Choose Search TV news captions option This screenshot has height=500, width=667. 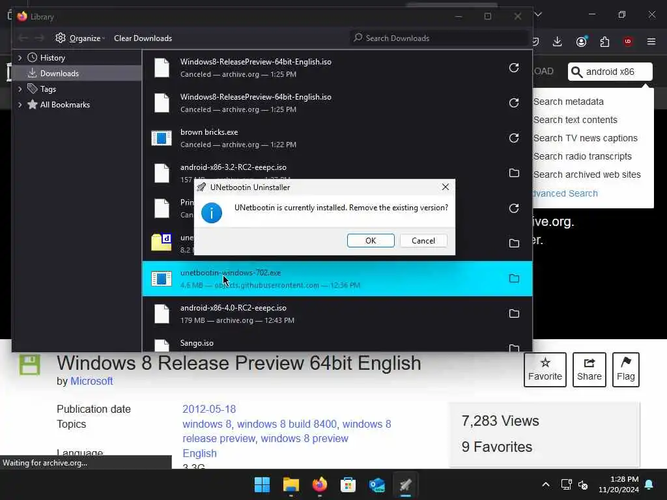(586, 138)
